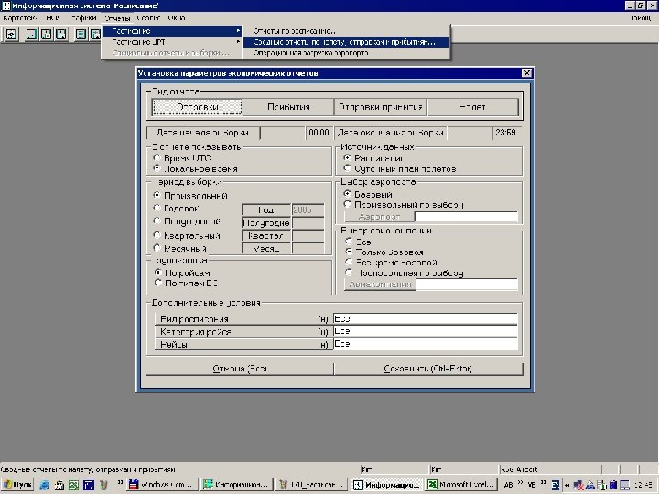Select the 'Время UTC' radio button
This screenshot has width=659, height=494.
click(157, 157)
